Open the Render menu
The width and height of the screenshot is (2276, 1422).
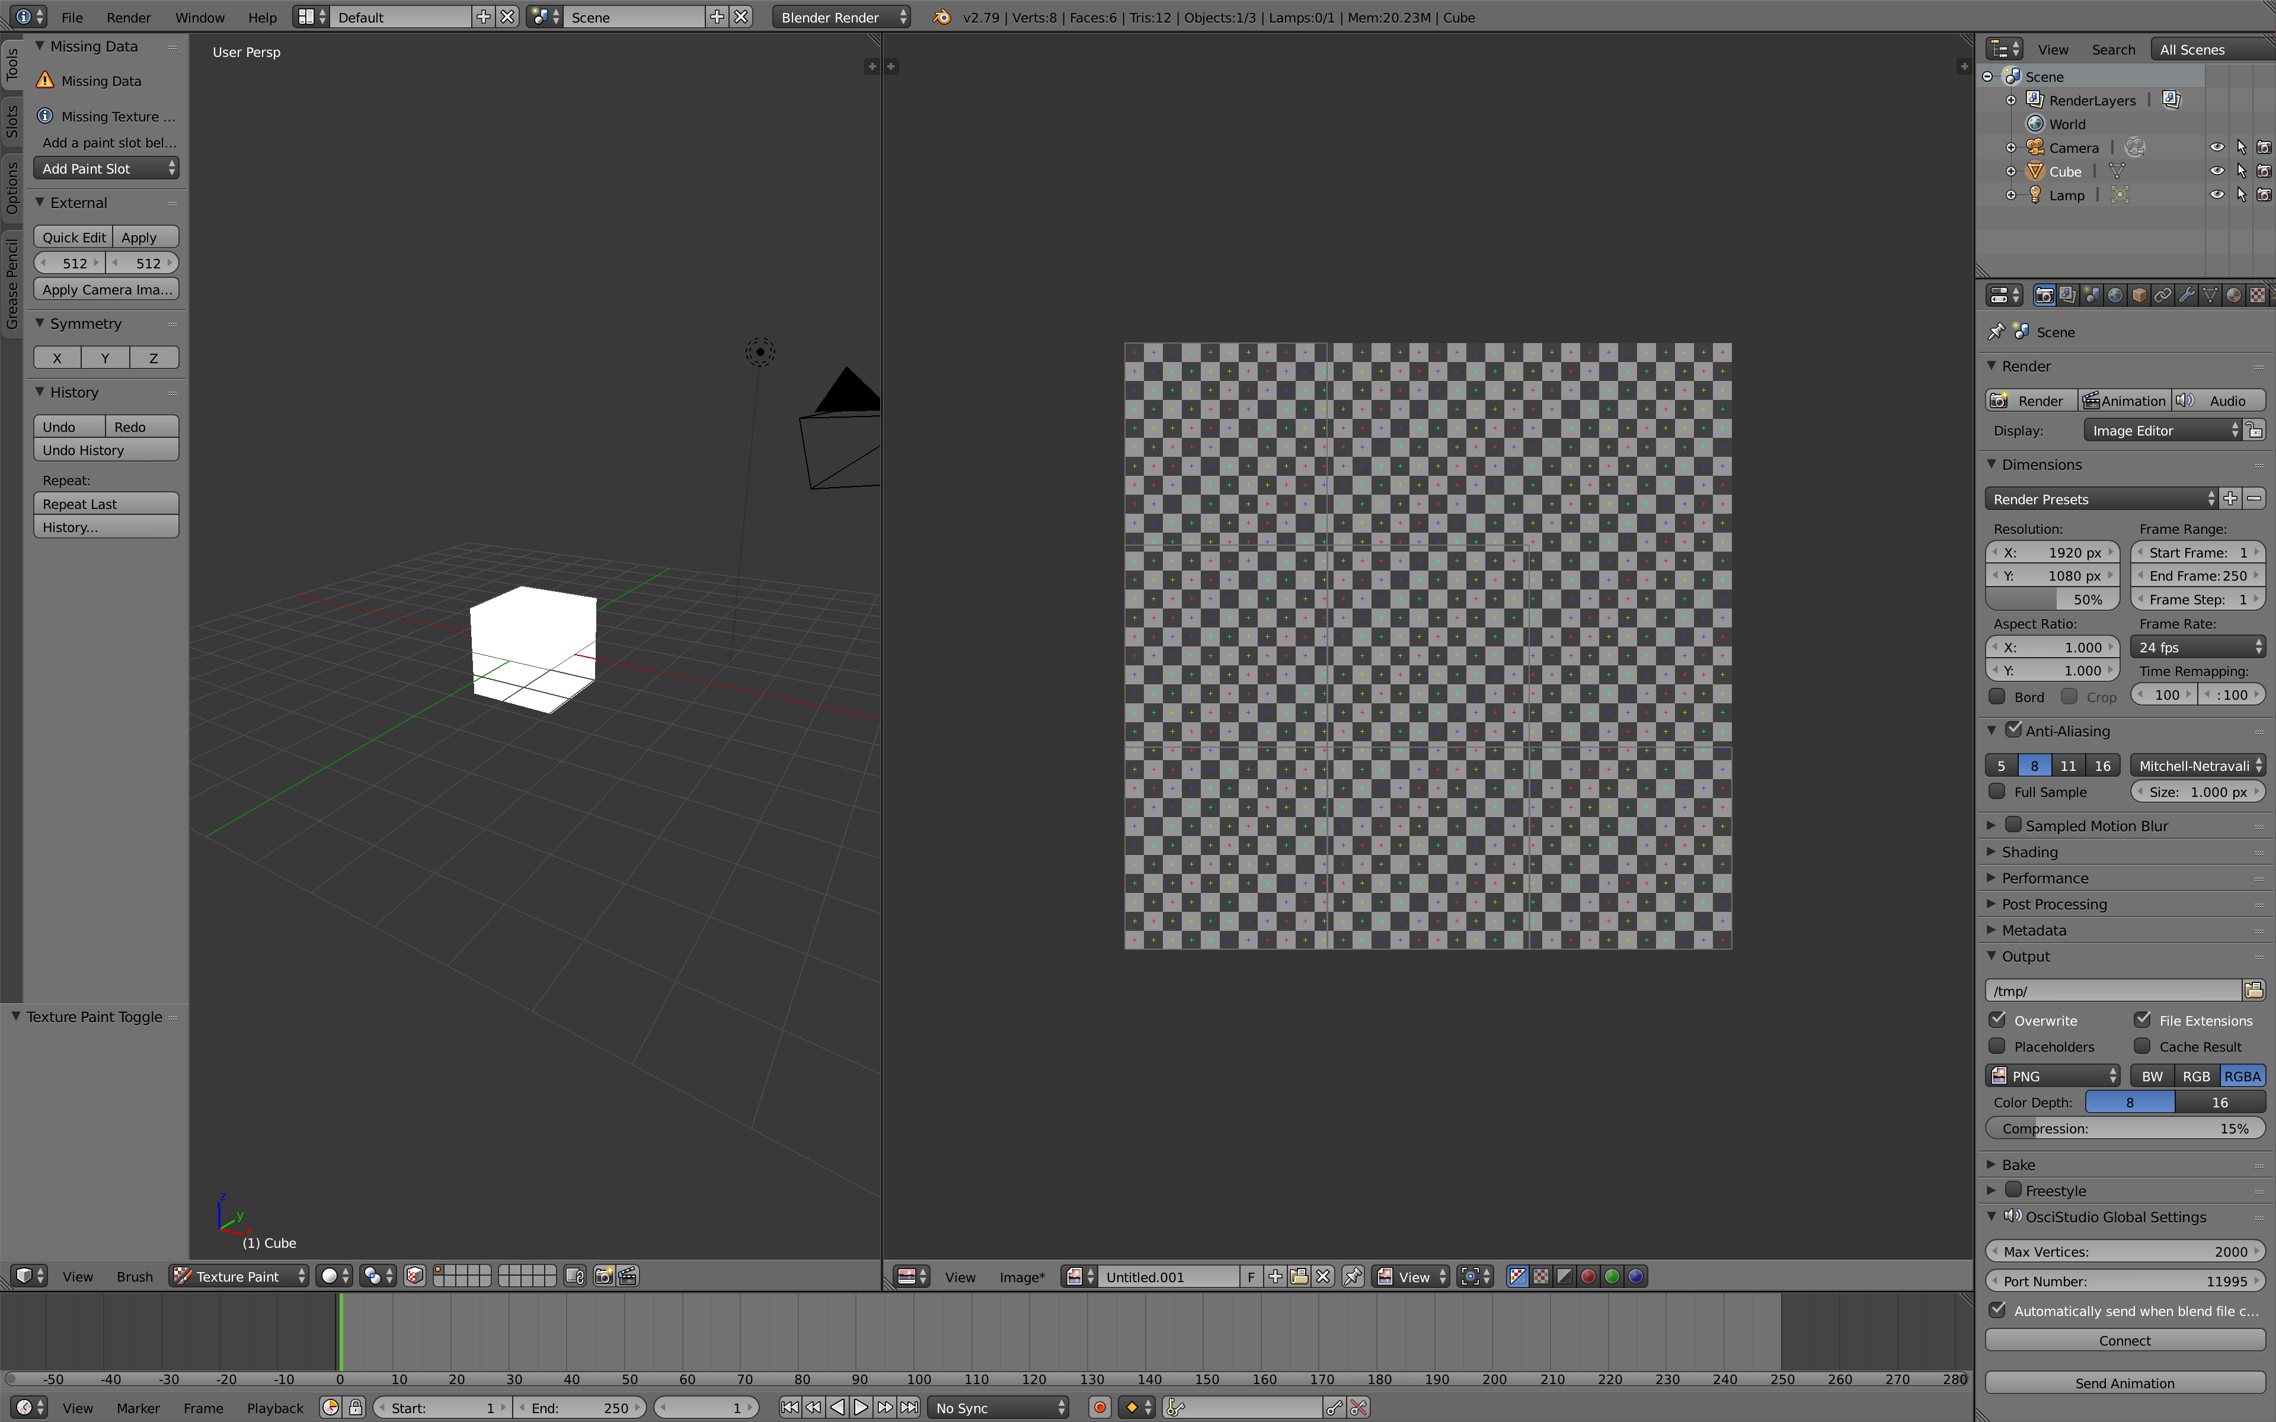click(x=128, y=17)
